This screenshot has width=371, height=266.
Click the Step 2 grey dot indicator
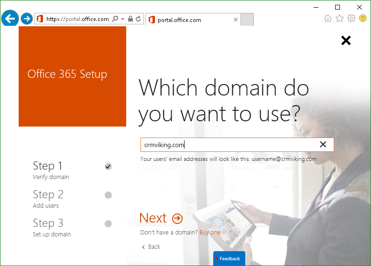point(108,195)
